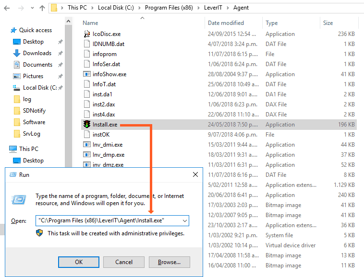Click the pin icon next to Downloads

pyautogui.click(x=61, y=53)
